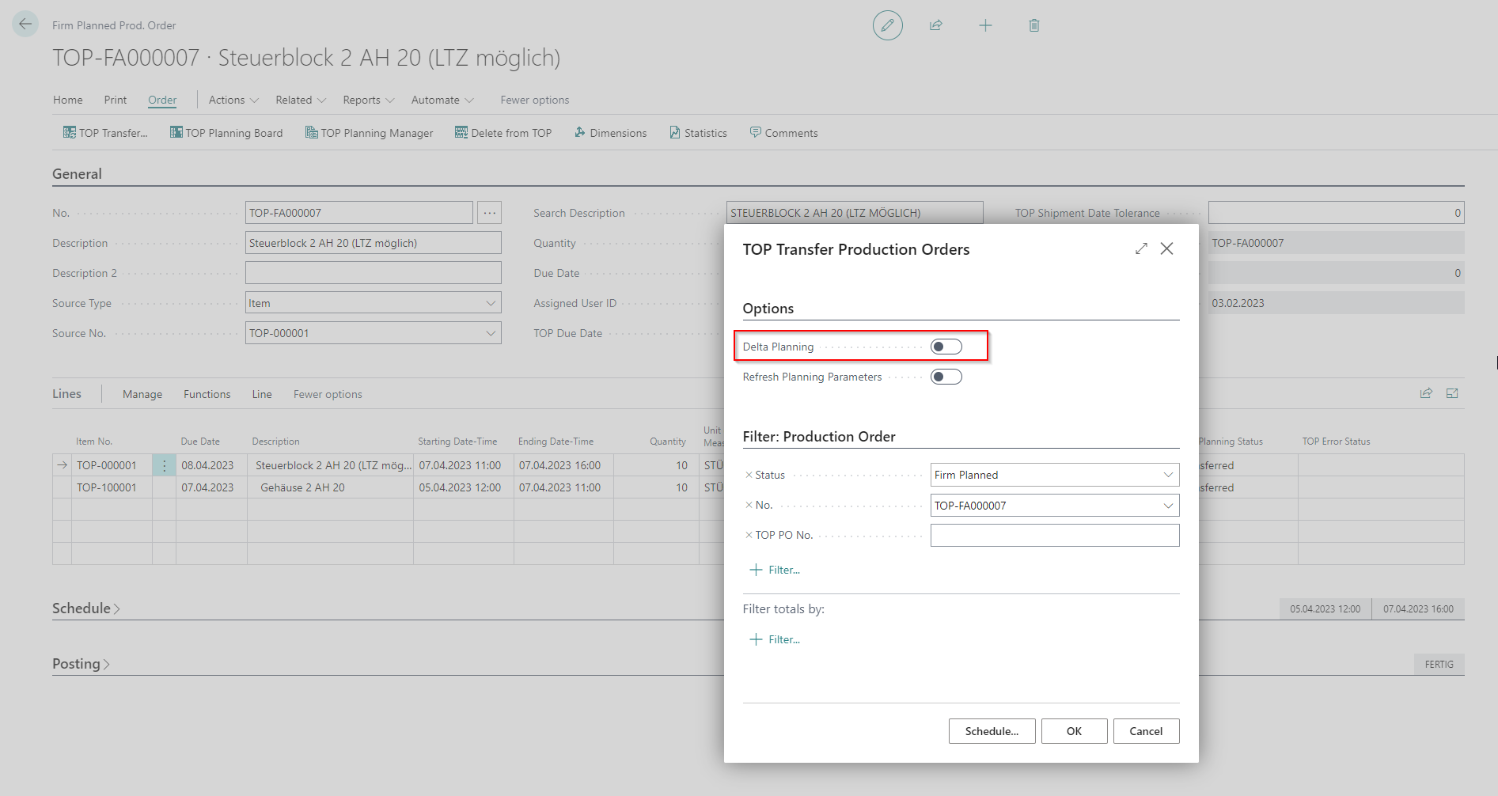Image resolution: width=1498 pixels, height=796 pixels.
Task: Expand the Schedule section
Action: [x=85, y=608]
